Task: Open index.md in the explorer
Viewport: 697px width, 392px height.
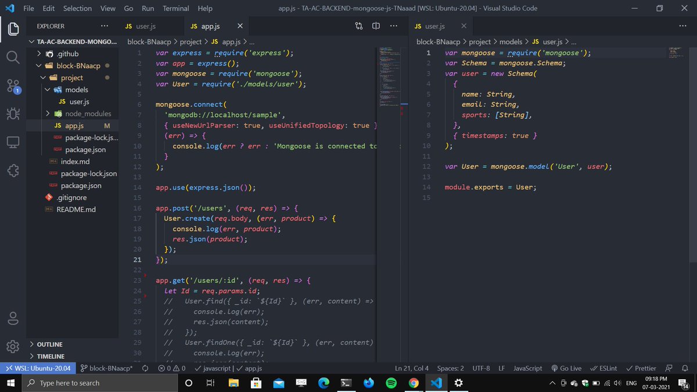Action: click(x=73, y=161)
